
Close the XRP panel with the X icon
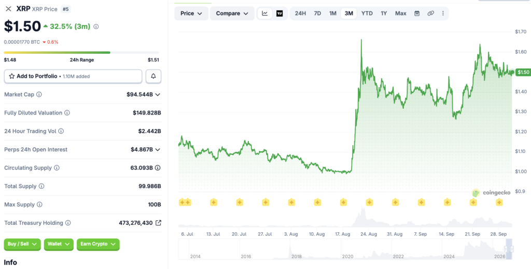8,9
